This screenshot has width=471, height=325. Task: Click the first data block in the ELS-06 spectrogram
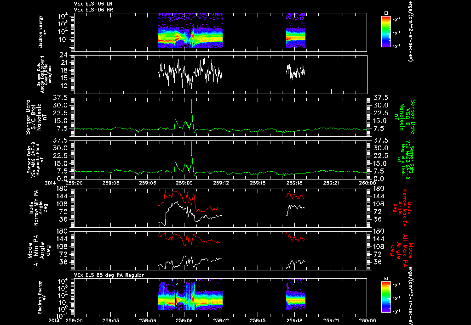[x=190, y=31]
